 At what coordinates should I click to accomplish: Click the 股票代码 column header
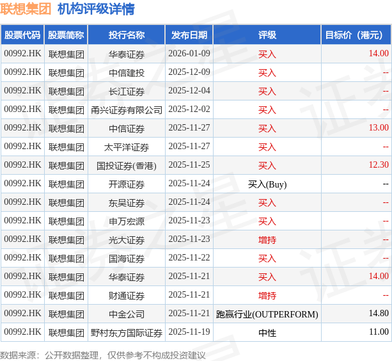(22, 35)
